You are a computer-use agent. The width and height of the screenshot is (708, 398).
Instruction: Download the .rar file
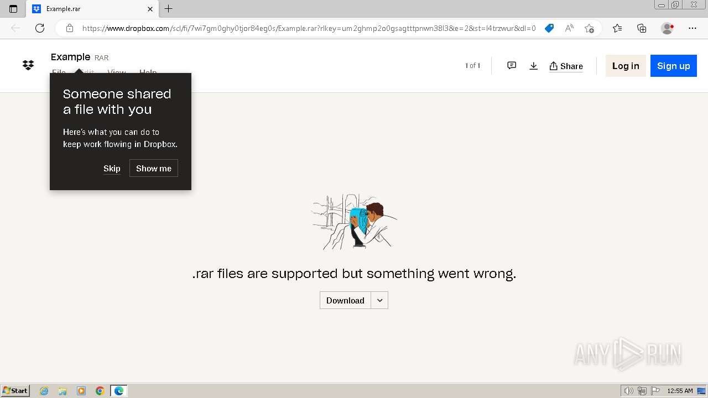pyautogui.click(x=345, y=300)
